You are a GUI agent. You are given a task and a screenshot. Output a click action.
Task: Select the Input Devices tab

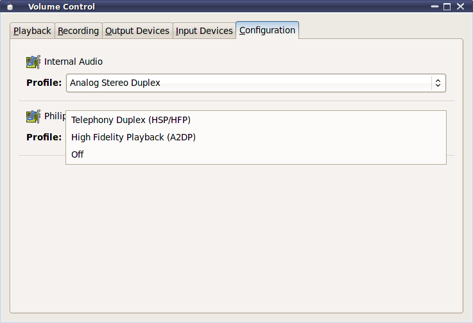coord(204,31)
